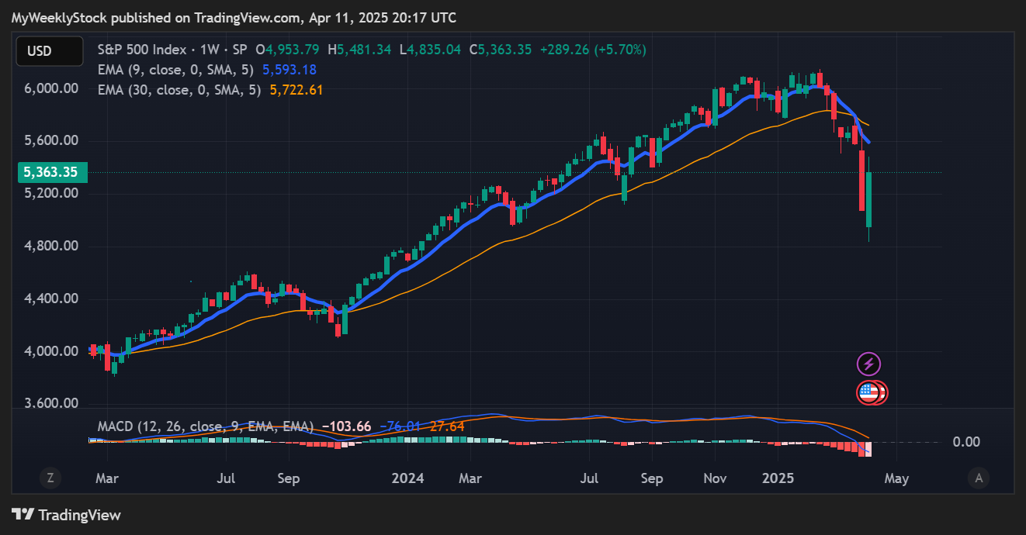Click the A auto-scale button

click(x=979, y=478)
